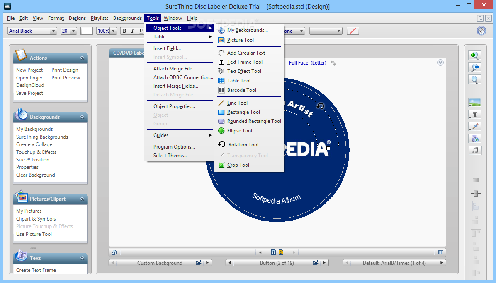Image resolution: width=496 pixels, height=283 pixels.
Task: Click the landscape picture icon in right toolbar
Action: [475, 102]
